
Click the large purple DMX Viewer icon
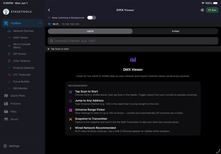(x=133, y=60)
